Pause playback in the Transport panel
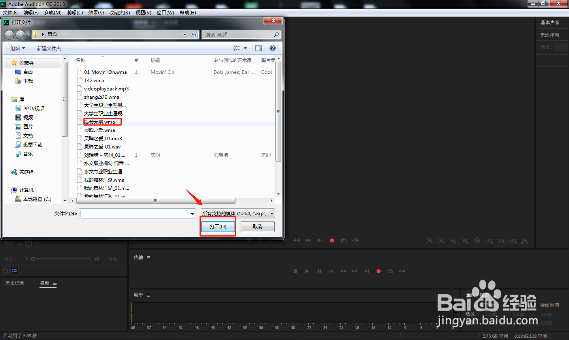 pos(319,271)
